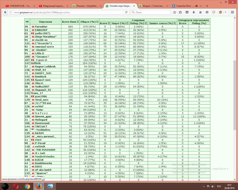Viewport: 238px width, 190px height.
Task: Click info icon beside Побед (%) Синдовые header
Action: [x=146, y=23]
